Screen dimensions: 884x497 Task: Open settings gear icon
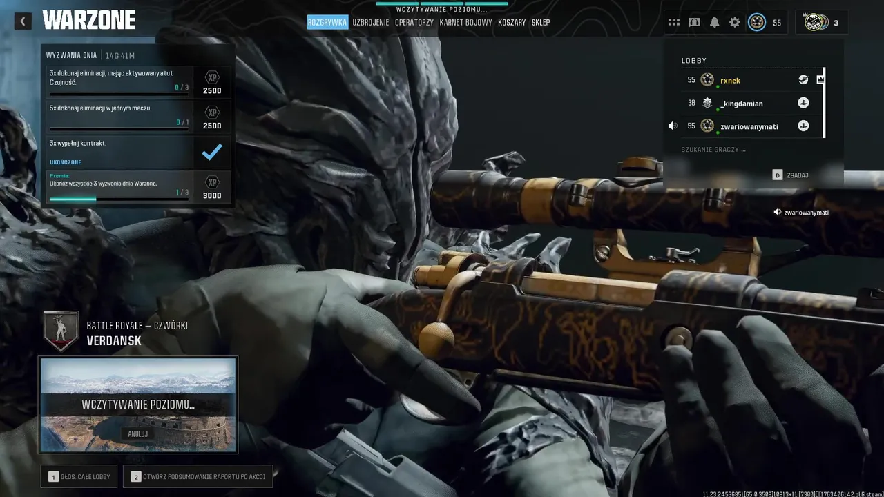pos(735,22)
